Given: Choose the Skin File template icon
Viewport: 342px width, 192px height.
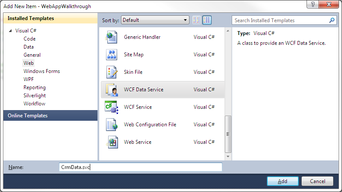Looking at the screenshot, I should tap(112, 72).
